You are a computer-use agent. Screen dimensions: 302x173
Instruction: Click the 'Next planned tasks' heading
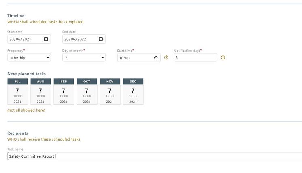coord(26,74)
